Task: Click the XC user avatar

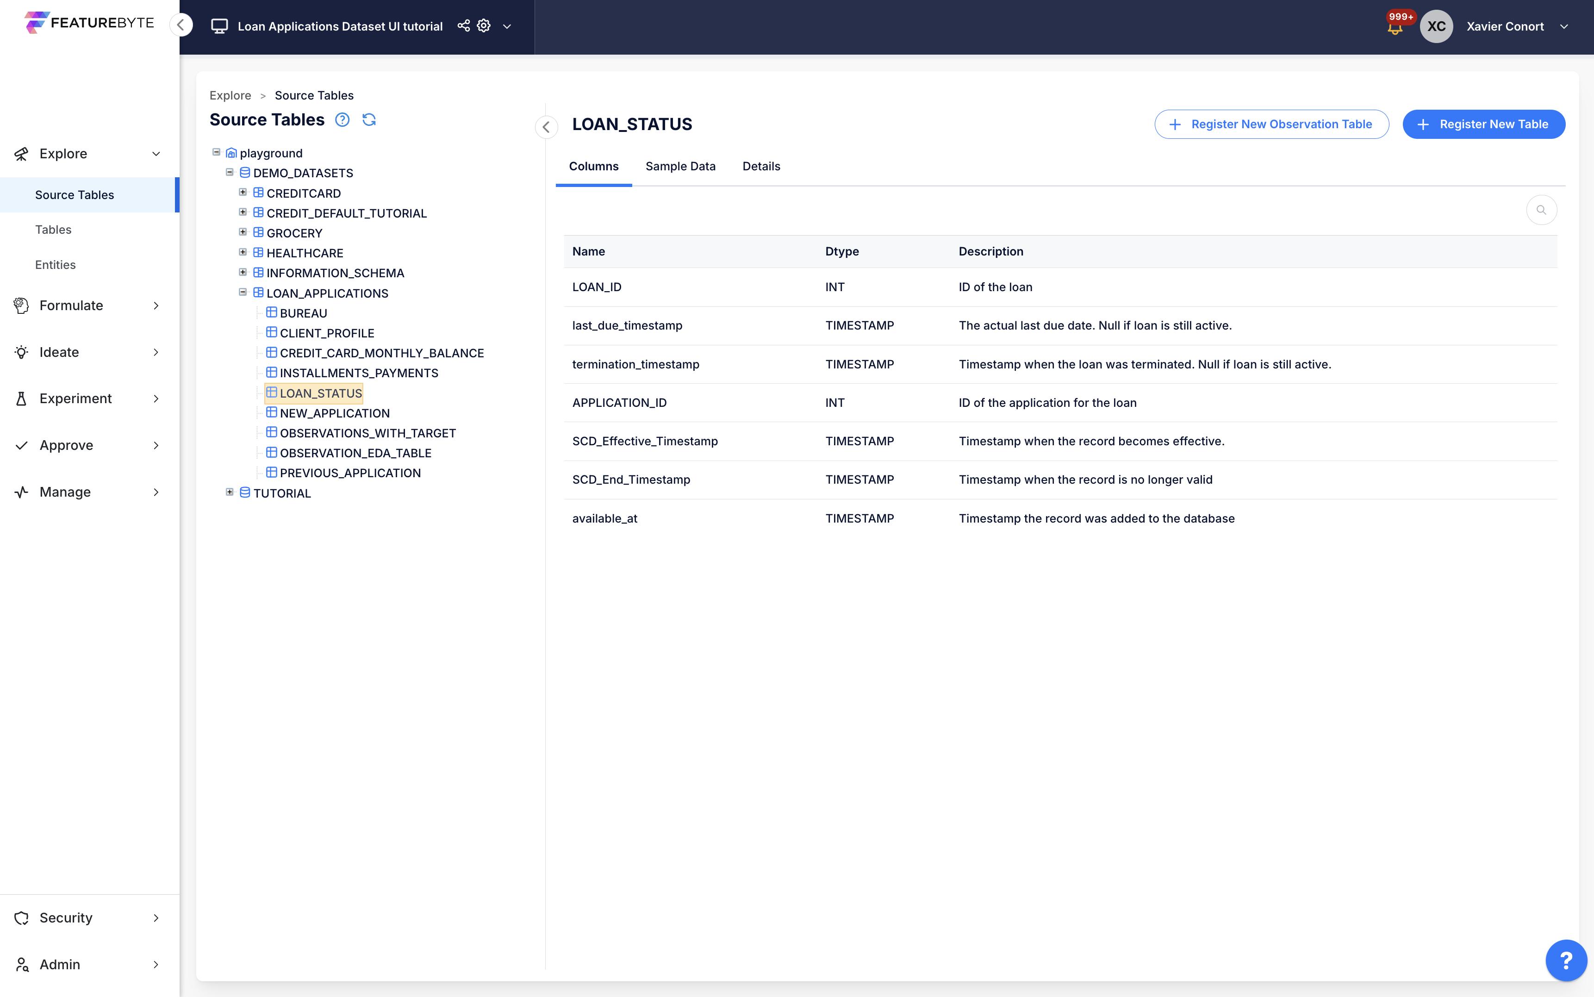Action: (x=1437, y=26)
